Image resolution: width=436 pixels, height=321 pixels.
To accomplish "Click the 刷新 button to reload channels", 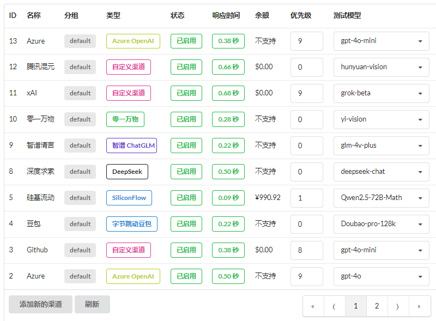I will pyautogui.click(x=92, y=304).
